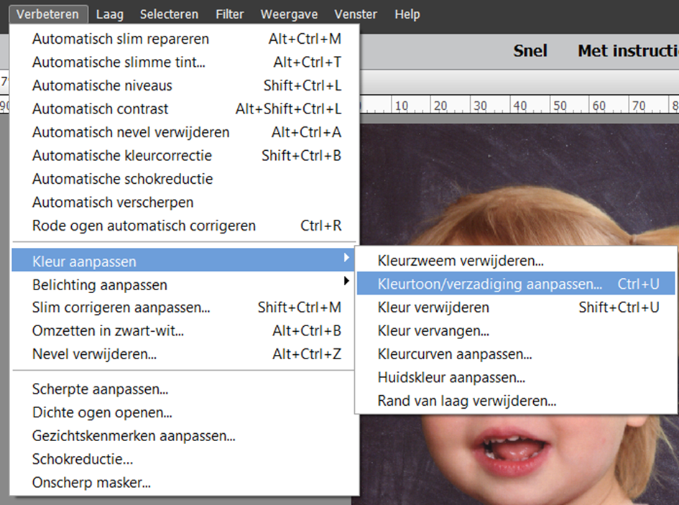Viewport: 679px width, 505px height.
Task: Open the Weergave menu
Action: (x=289, y=14)
